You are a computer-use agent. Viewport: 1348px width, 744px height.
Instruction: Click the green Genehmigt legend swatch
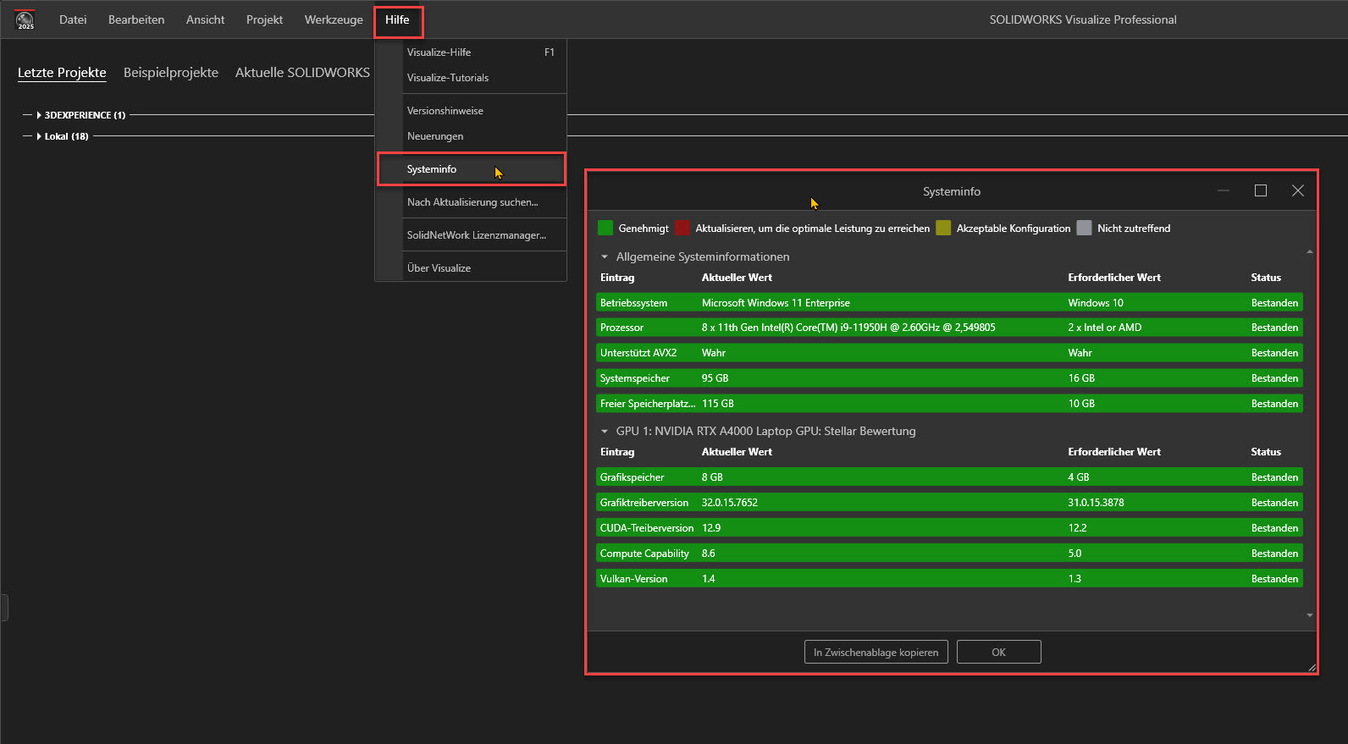(x=605, y=228)
